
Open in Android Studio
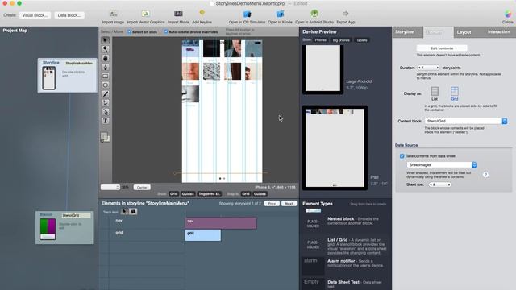coord(314,17)
